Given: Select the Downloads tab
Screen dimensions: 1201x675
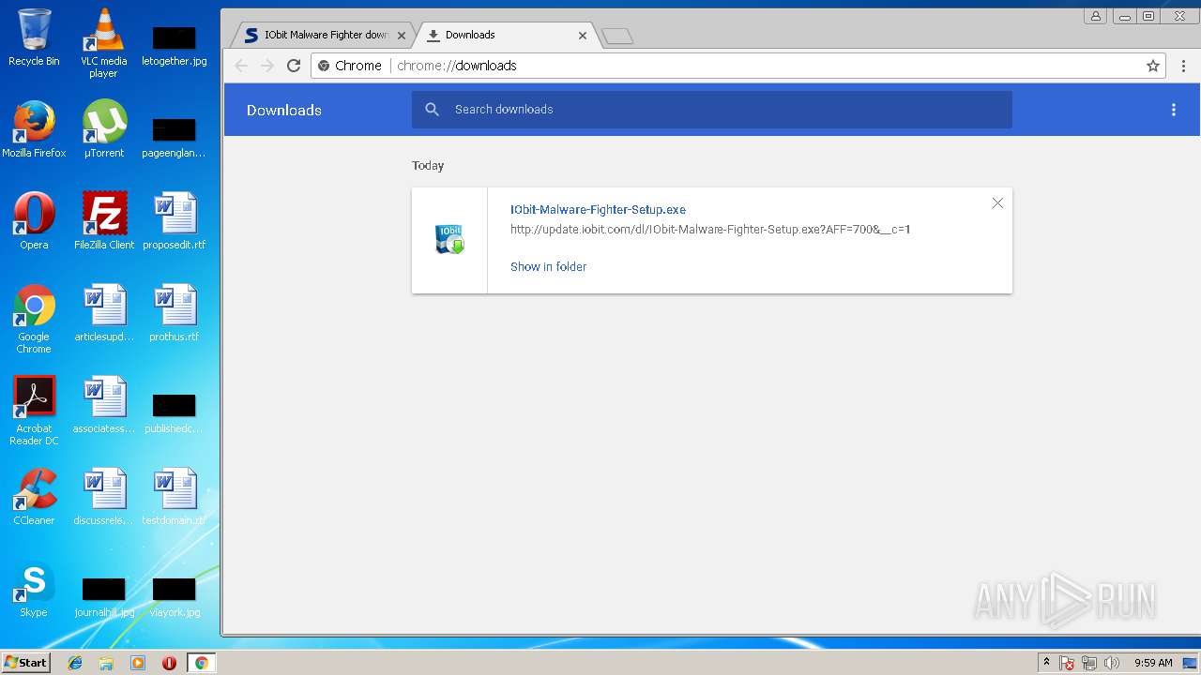Looking at the screenshot, I should tap(507, 36).
